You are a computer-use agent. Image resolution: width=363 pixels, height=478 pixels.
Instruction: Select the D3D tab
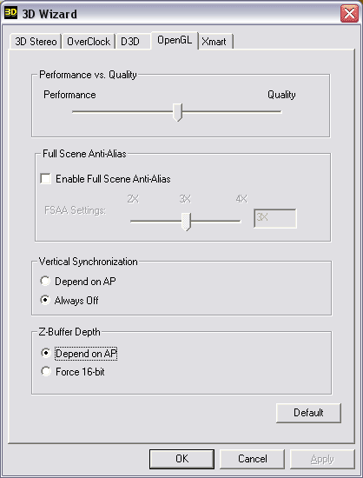click(x=133, y=42)
